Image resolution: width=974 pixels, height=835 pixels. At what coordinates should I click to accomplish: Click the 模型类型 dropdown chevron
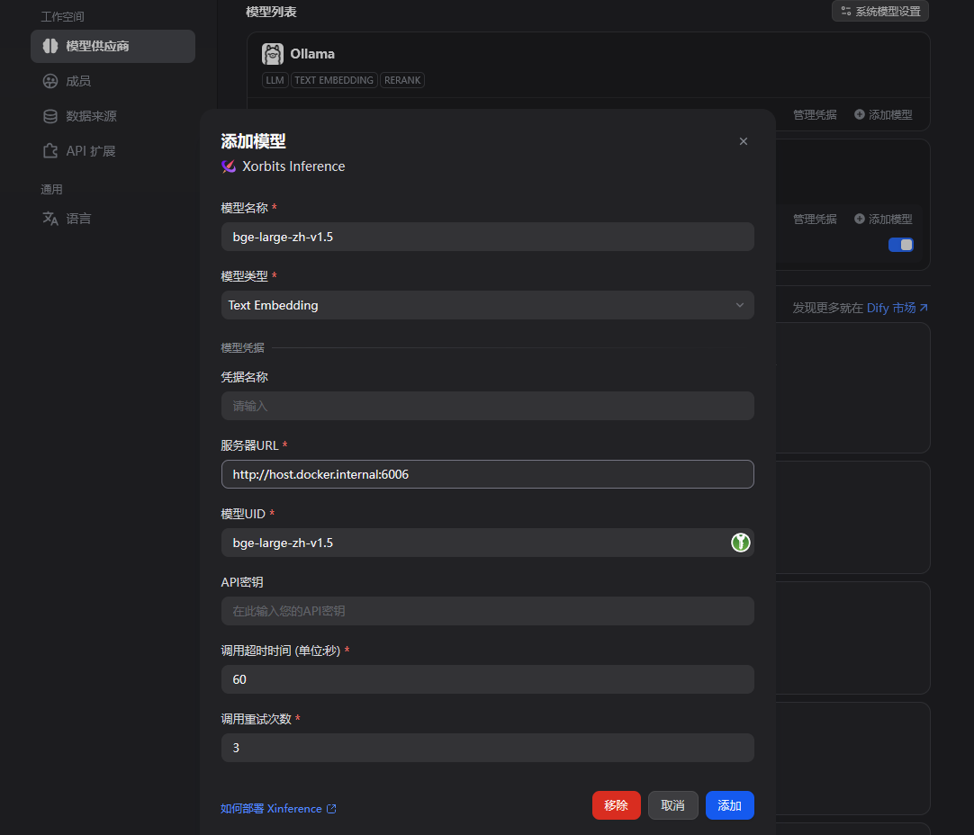point(740,305)
